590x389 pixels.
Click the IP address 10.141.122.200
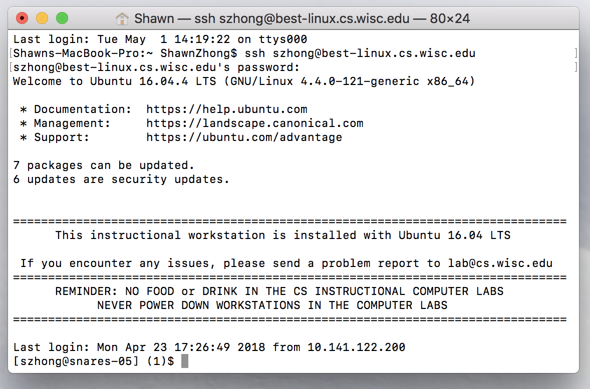click(x=356, y=347)
